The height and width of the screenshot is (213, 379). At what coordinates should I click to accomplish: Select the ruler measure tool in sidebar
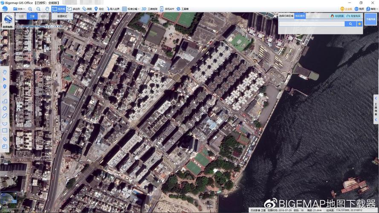tap(5, 139)
